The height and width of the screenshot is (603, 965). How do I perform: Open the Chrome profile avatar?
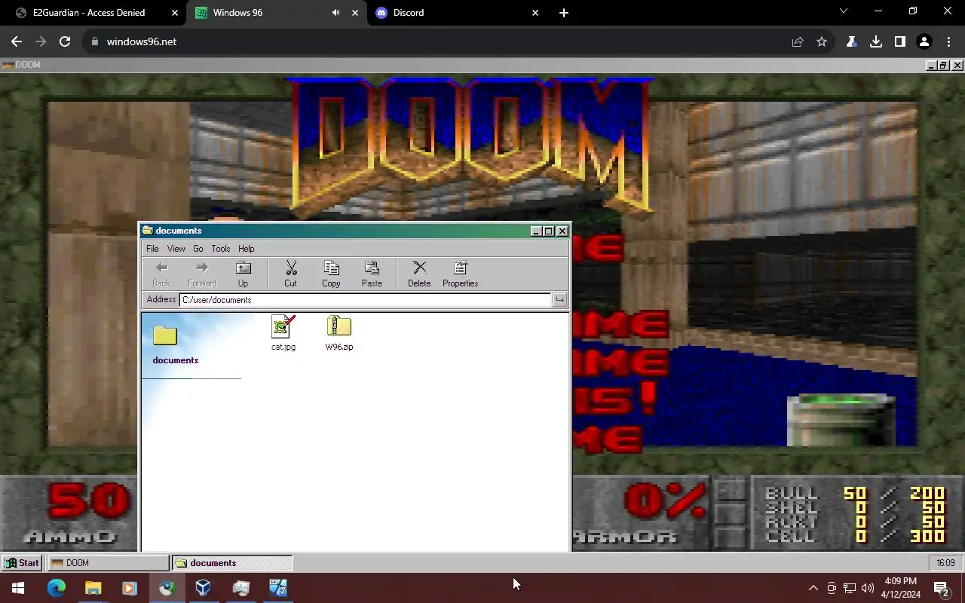(924, 41)
